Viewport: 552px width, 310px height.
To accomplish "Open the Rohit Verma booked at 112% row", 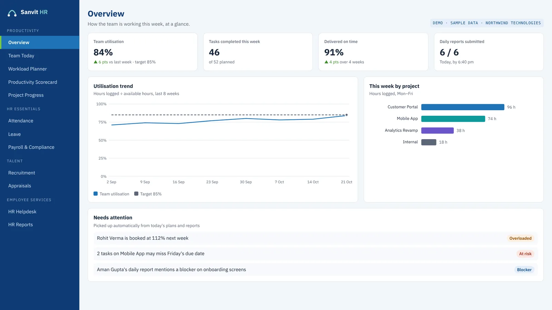I will (315, 238).
